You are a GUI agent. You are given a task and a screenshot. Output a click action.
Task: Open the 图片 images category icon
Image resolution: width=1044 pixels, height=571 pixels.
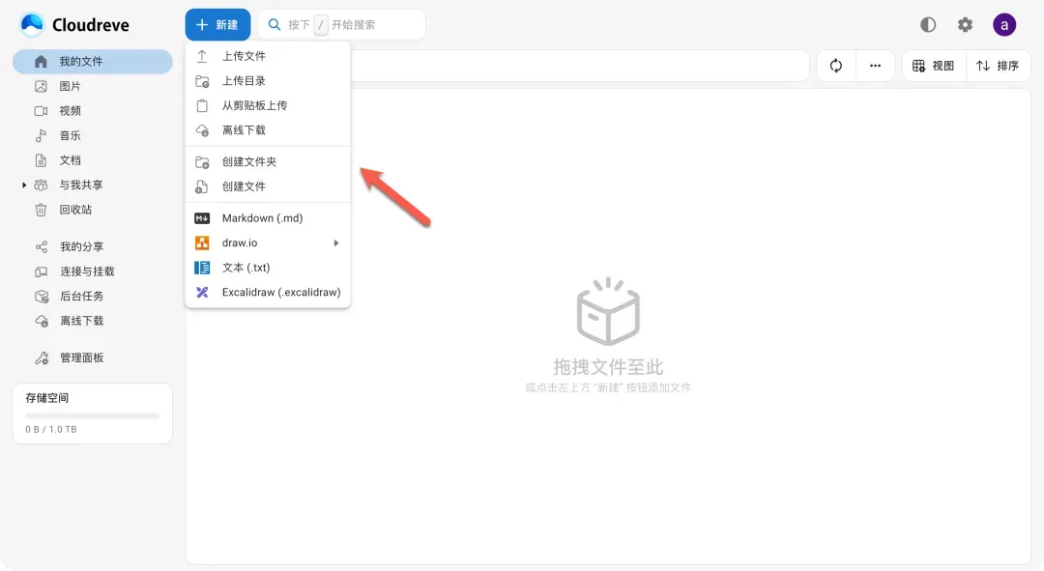[41, 87]
